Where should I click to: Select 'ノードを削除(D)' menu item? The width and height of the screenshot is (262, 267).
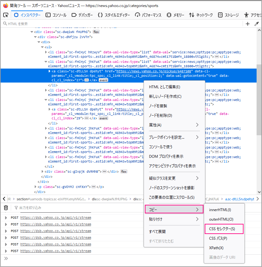coord(174,116)
